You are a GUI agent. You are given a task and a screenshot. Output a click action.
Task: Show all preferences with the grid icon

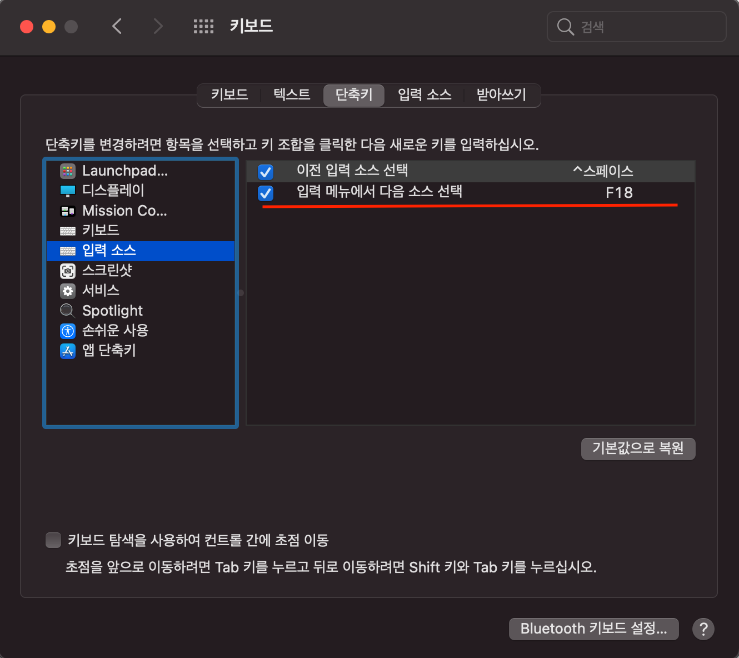point(203,26)
